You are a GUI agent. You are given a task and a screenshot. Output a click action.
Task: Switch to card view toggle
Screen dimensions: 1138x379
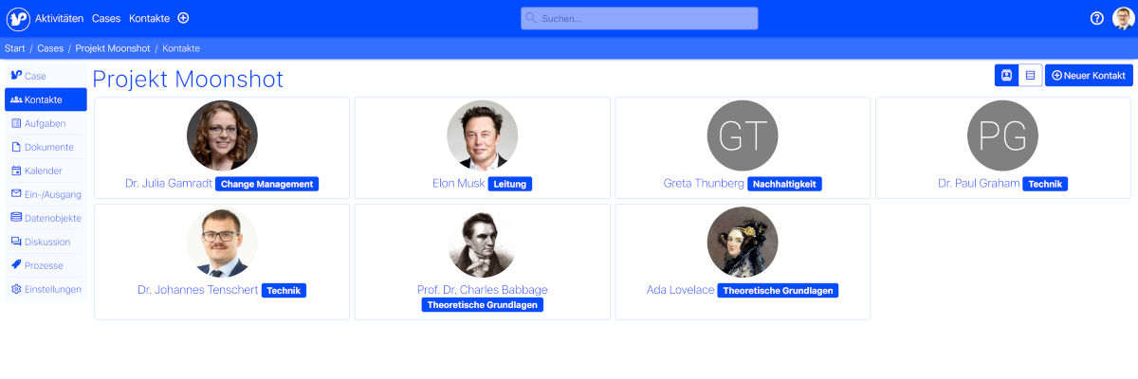tap(1006, 75)
